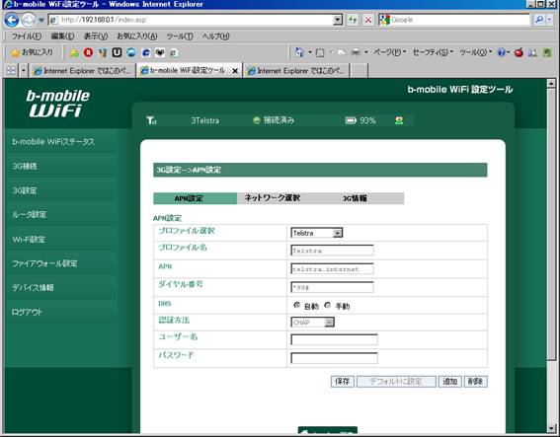Click the search magnifier icon

click(x=539, y=20)
